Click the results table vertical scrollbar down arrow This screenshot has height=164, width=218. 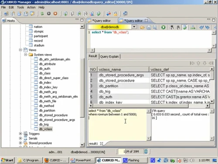212,101
